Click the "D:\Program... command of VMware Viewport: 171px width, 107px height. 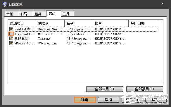point(78,43)
